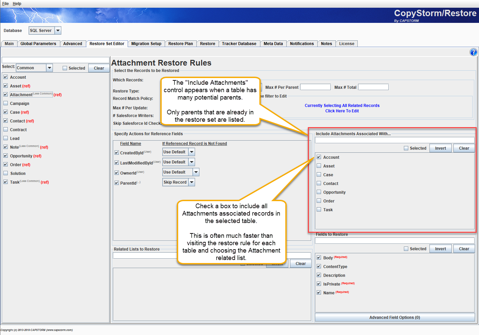The width and height of the screenshot is (479, 335).
Task: Open Advanced Field Options (0)
Action: click(395, 318)
